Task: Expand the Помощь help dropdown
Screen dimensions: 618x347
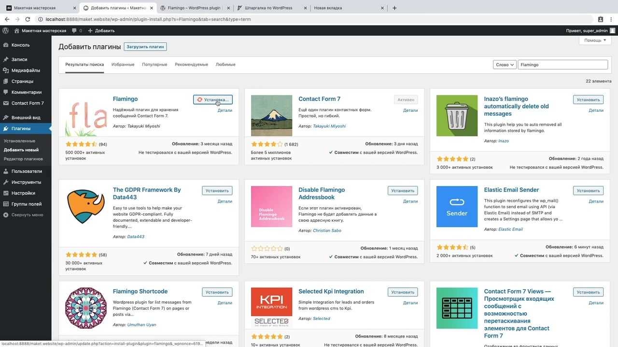Action: pyautogui.click(x=595, y=40)
